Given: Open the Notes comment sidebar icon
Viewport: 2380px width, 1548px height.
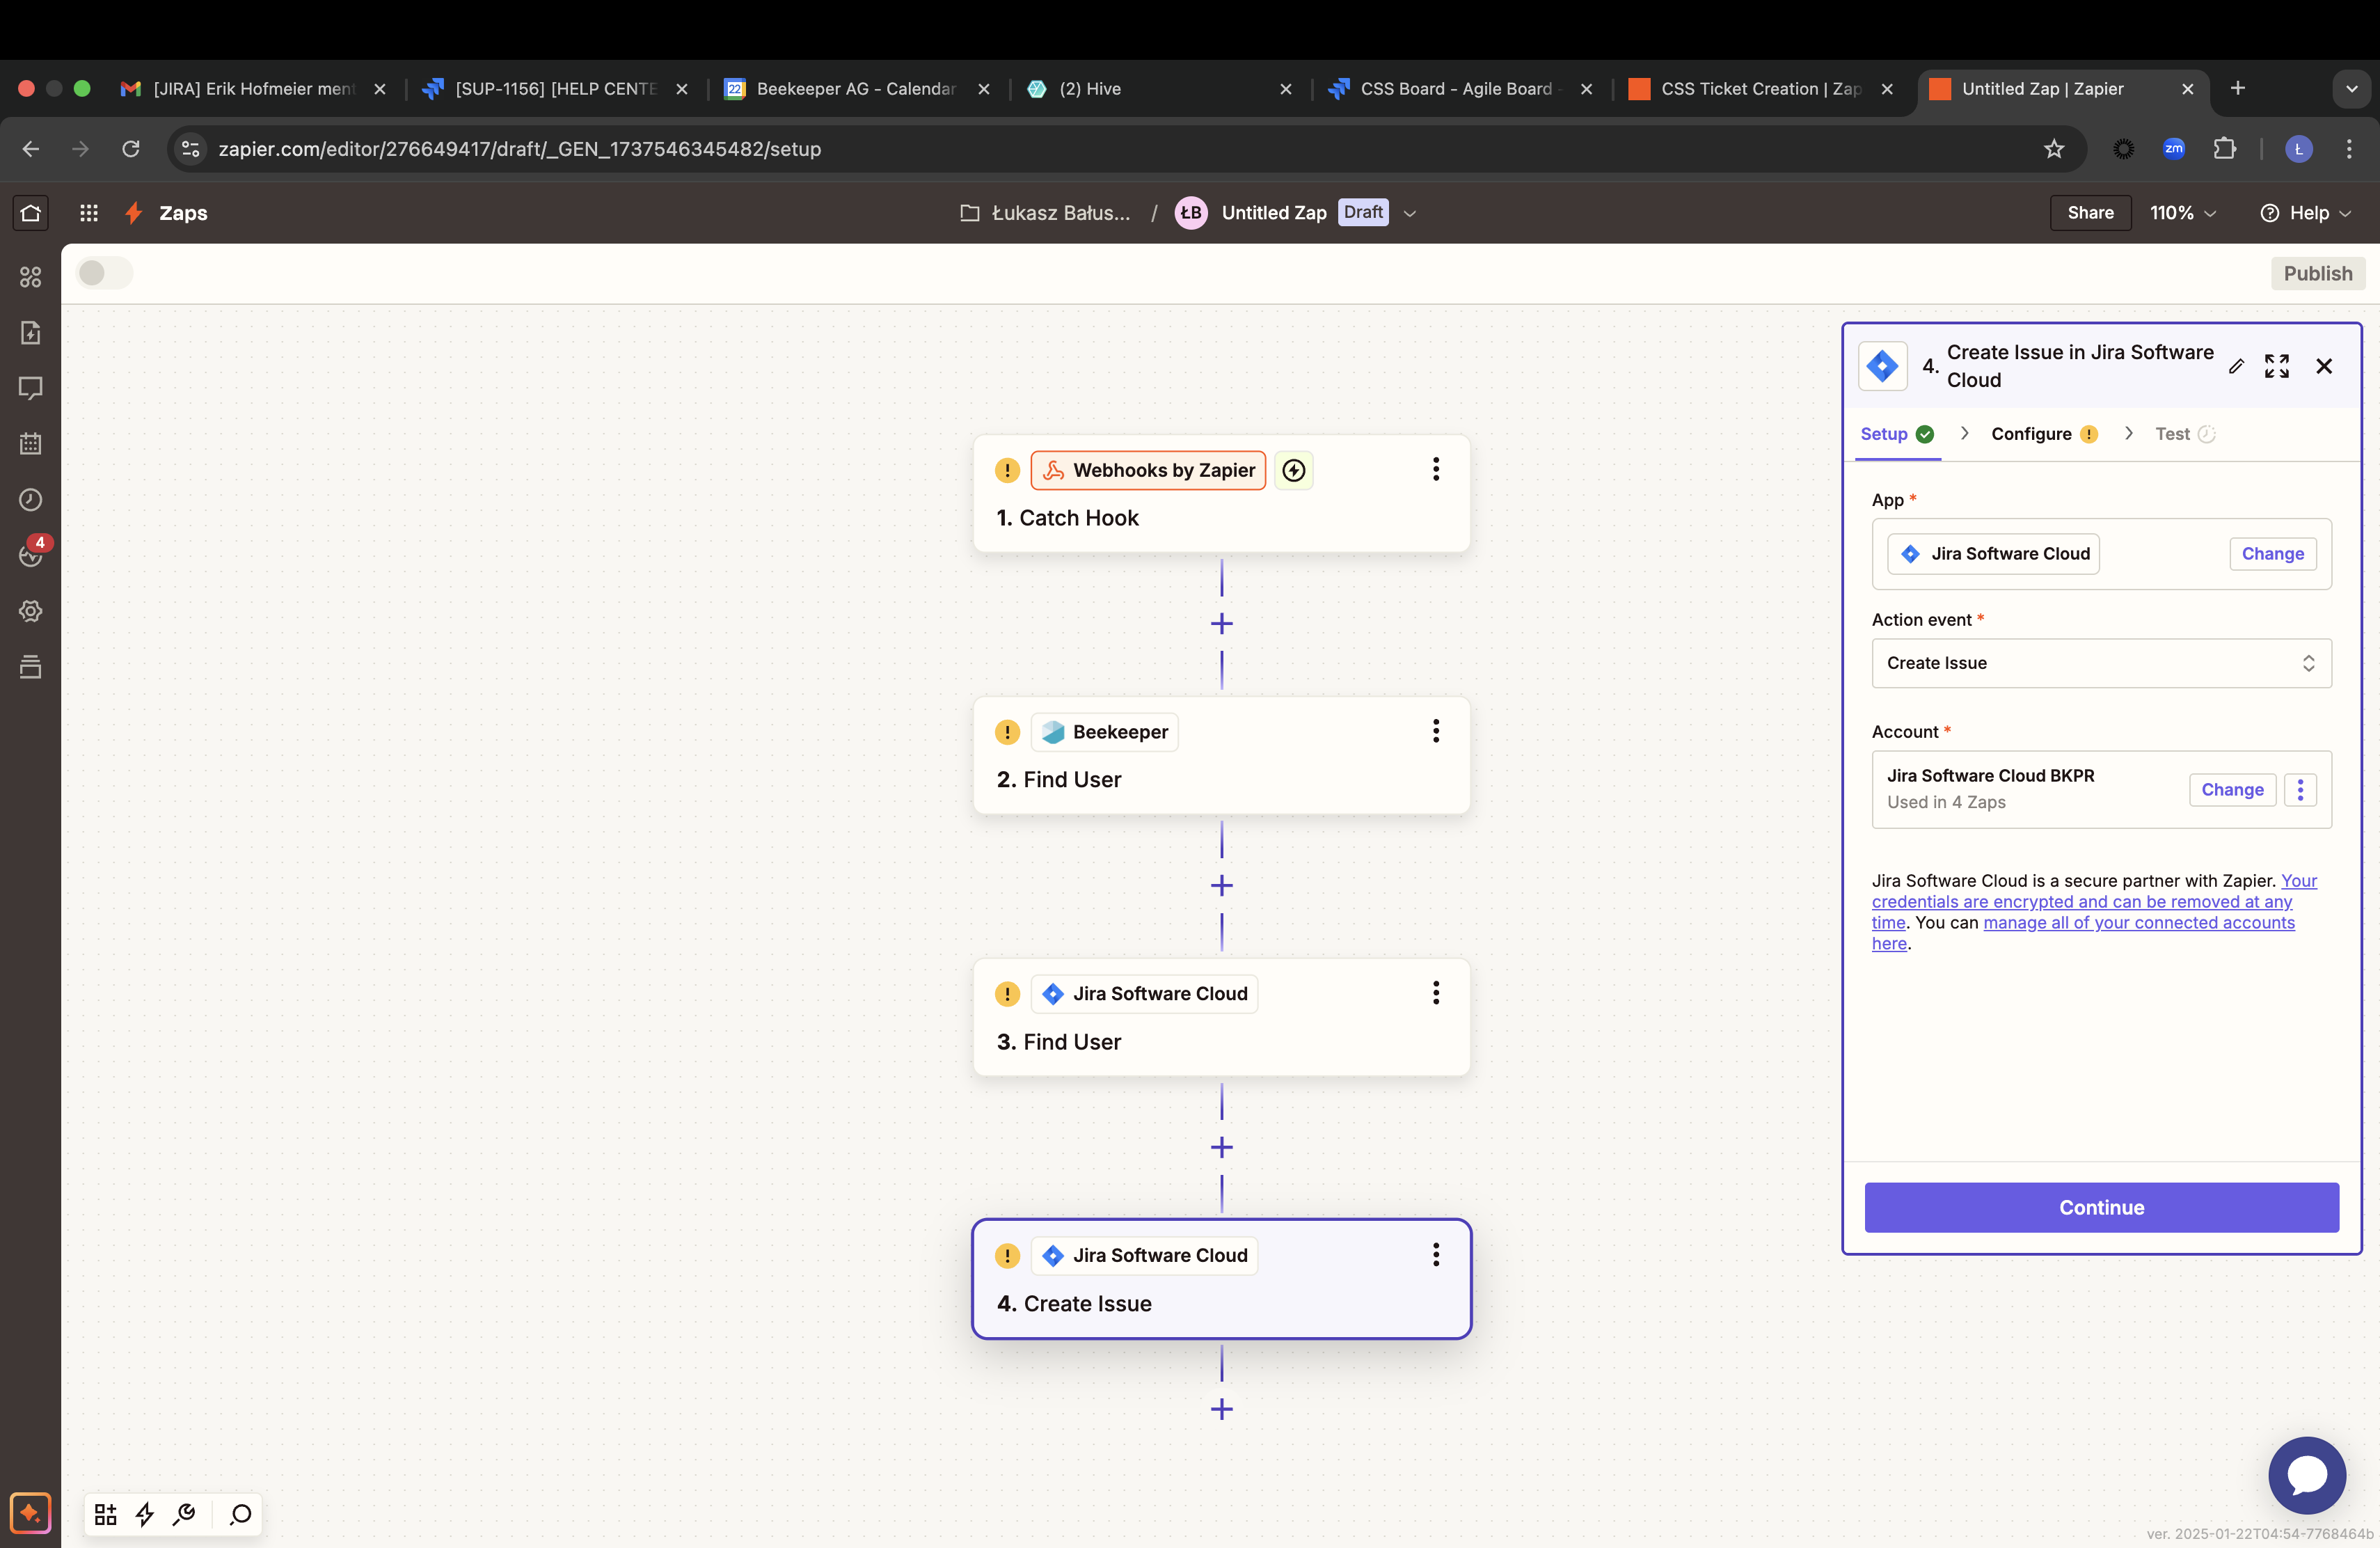Looking at the screenshot, I should [31, 388].
